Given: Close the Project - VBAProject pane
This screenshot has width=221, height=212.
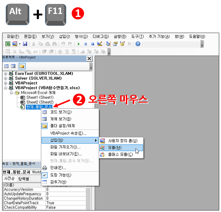Looking at the screenshot, I should click(x=89, y=58).
